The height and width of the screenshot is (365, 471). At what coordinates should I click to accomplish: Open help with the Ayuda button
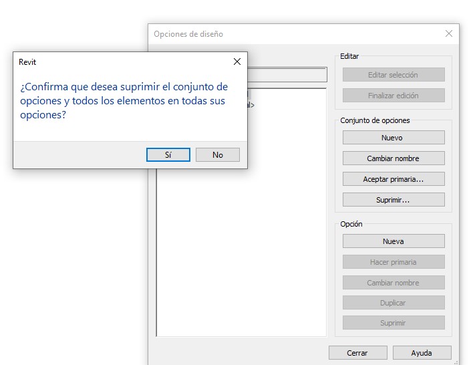click(422, 353)
